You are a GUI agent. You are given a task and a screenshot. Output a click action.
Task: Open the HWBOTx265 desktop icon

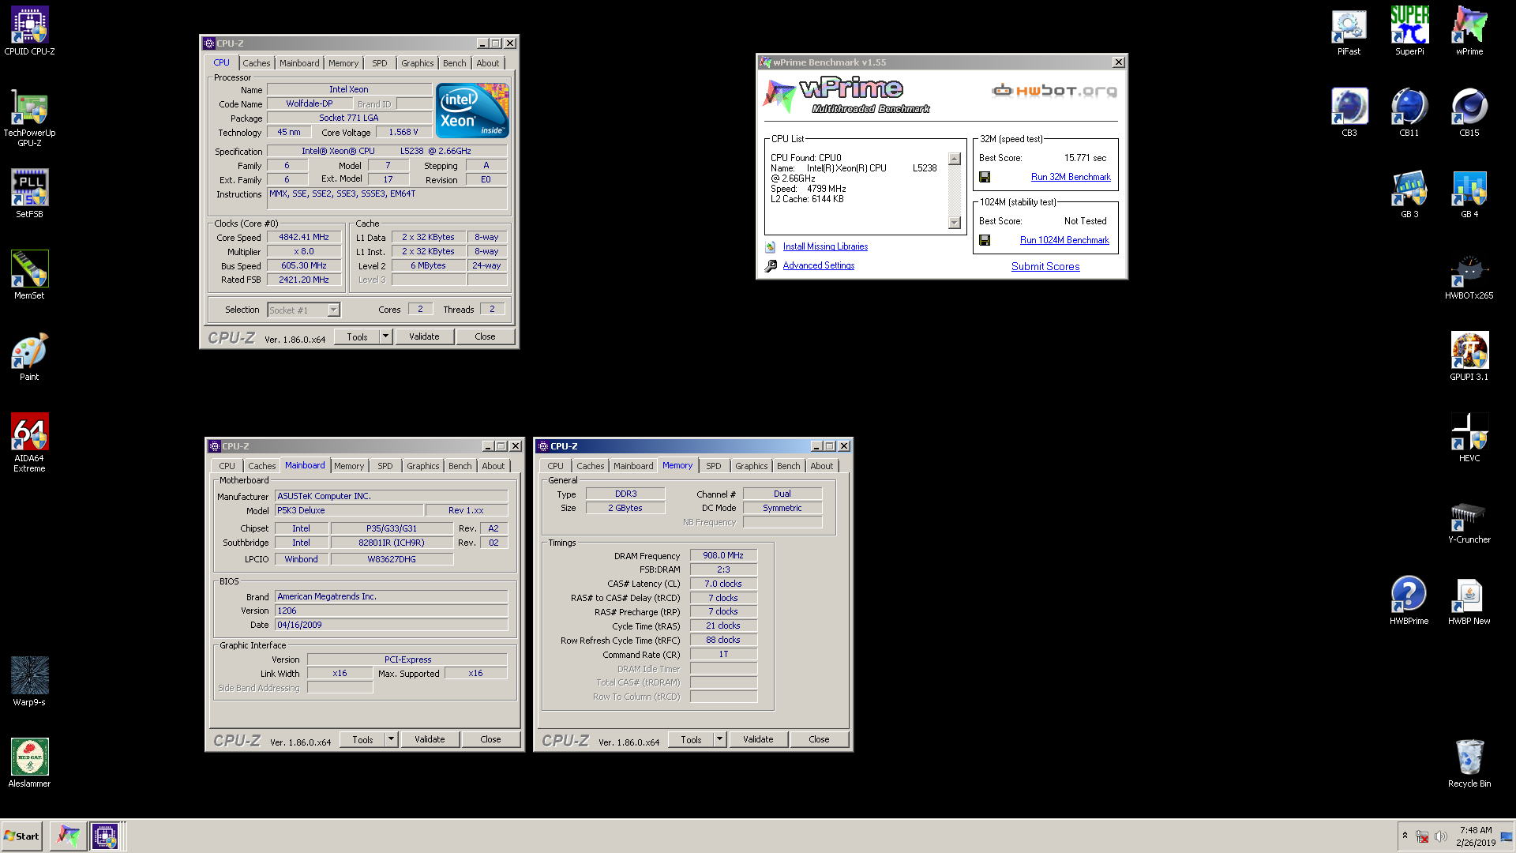click(x=1469, y=275)
